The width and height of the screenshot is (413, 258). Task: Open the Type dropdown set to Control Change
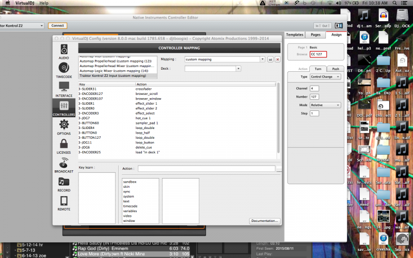tap(325, 77)
